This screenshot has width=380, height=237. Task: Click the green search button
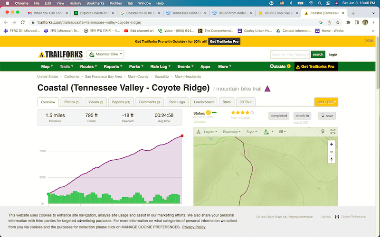[318, 55]
